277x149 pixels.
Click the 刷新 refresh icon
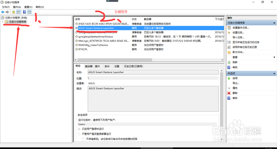point(229,62)
